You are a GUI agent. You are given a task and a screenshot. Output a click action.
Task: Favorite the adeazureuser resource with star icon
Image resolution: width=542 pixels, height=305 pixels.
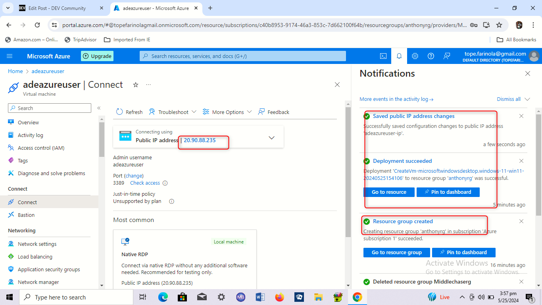[136, 85]
